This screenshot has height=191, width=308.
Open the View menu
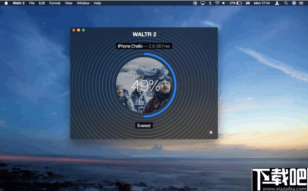pos(68,3)
